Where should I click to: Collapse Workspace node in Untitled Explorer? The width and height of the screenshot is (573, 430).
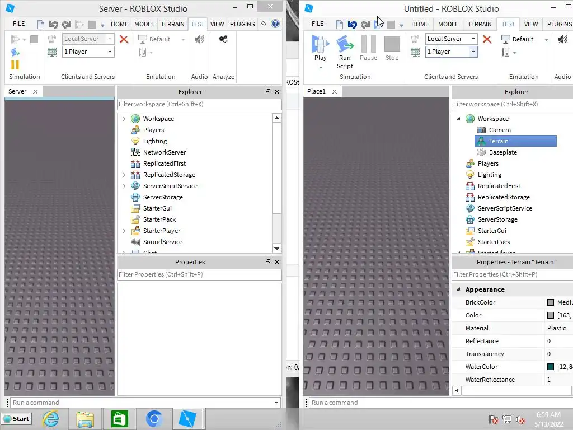[x=458, y=119]
